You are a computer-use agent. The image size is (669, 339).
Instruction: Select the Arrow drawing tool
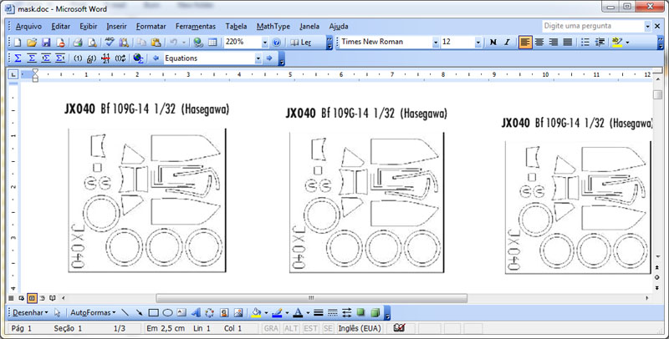[x=139, y=312]
